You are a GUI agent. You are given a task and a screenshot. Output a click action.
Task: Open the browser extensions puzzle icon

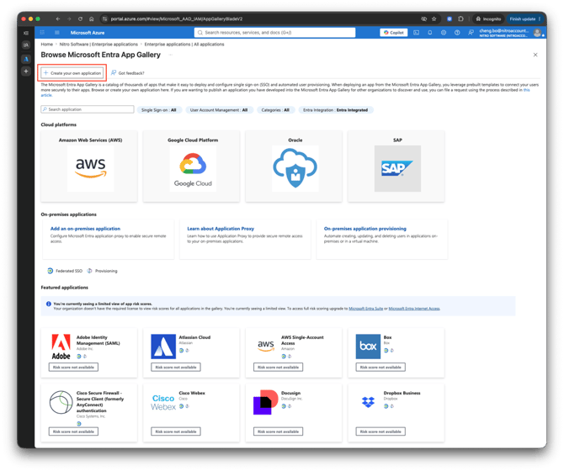(x=460, y=19)
